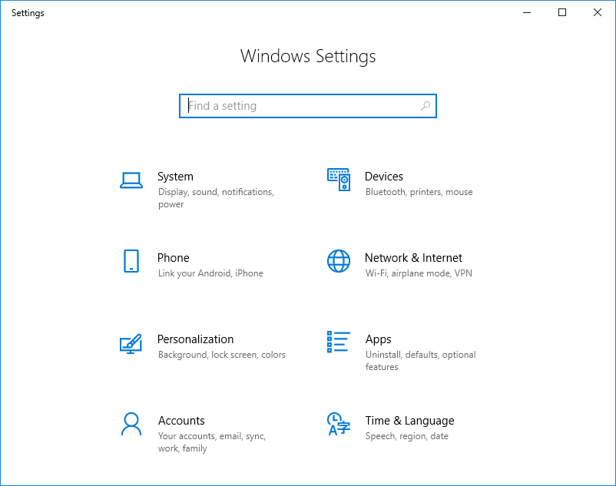This screenshot has height=486, width=616.
Task: Click the Personalization paintbrush icon
Action: 131,342
